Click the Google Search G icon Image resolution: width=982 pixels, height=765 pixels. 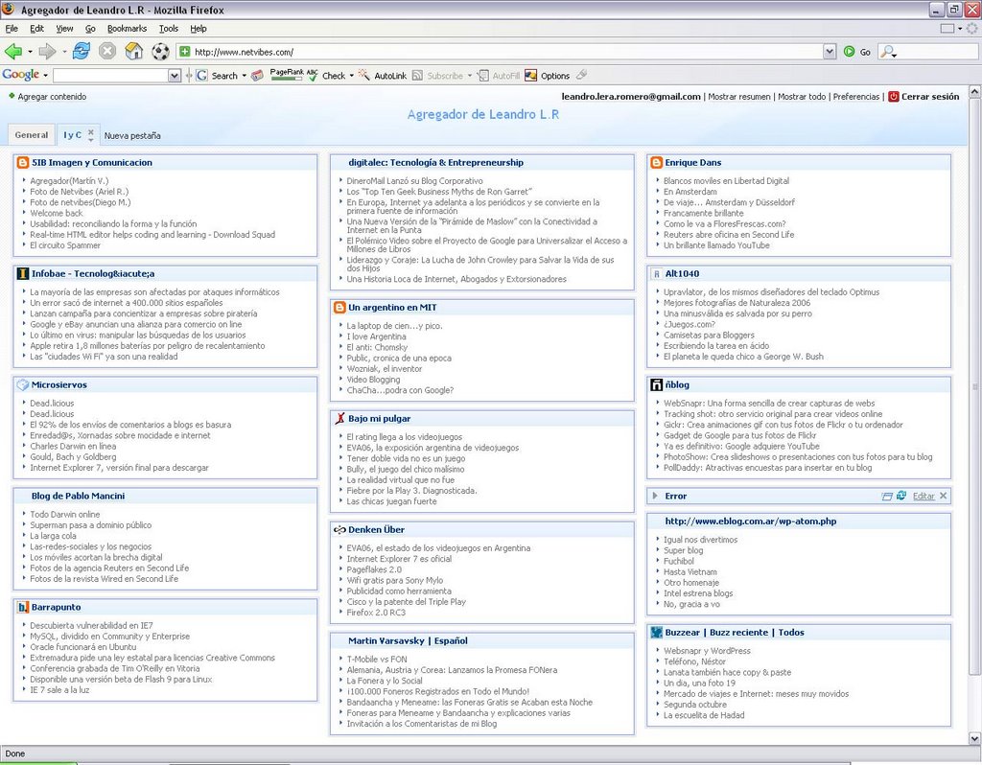tap(201, 76)
